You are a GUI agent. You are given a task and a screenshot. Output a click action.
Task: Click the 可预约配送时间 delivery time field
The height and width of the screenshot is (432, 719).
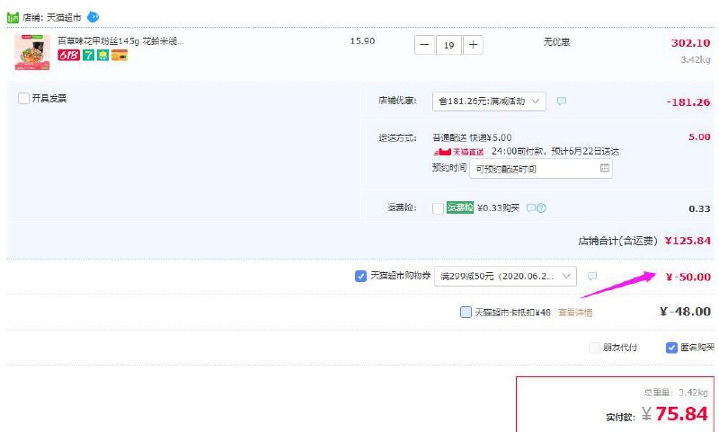(x=541, y=169)
